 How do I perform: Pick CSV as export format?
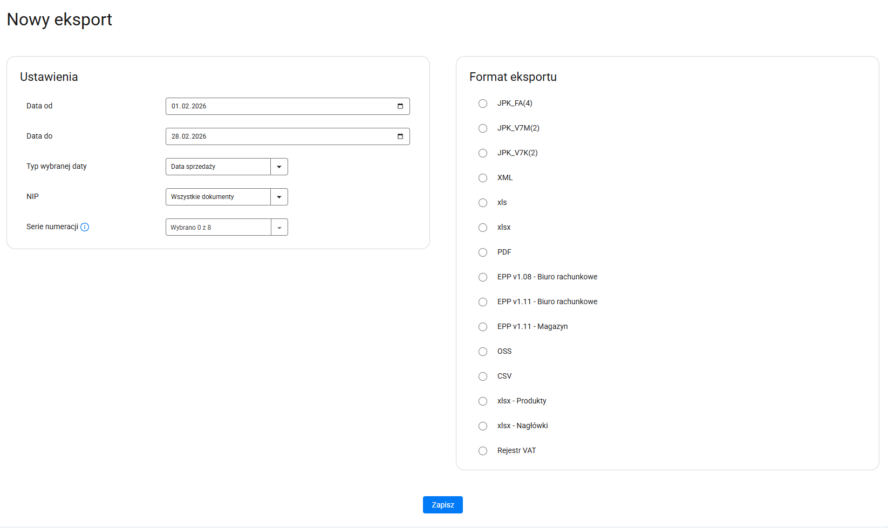pos(483,376)
